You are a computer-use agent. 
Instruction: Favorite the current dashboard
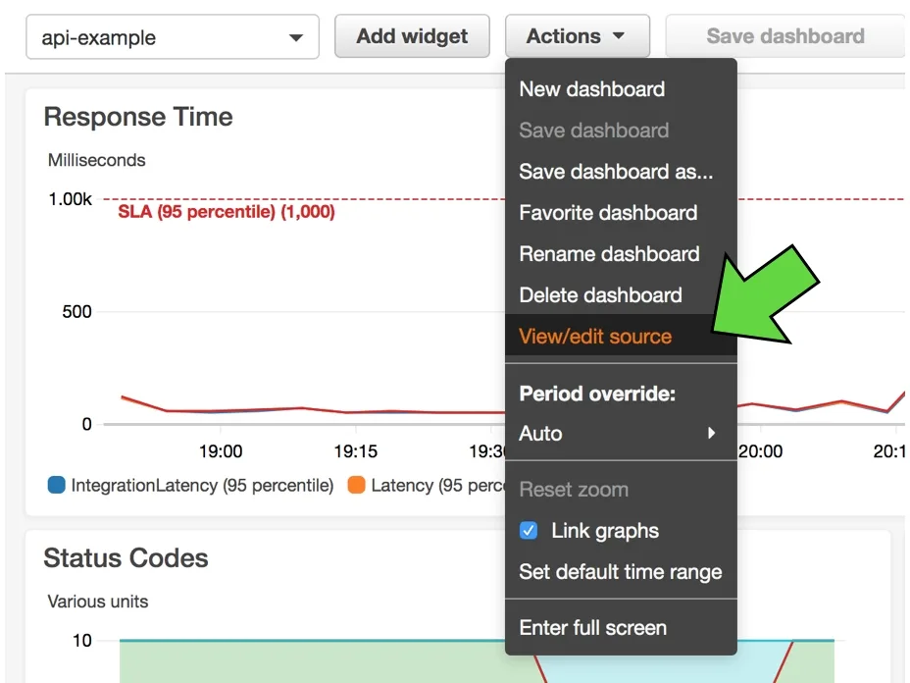point(607,213)
